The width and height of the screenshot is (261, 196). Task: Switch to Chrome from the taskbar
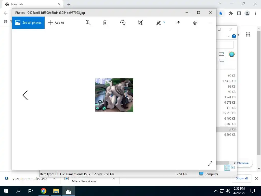[x=44, y=191]
